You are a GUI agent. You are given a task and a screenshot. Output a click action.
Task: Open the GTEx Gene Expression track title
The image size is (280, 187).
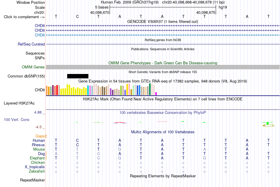point(162,81)
